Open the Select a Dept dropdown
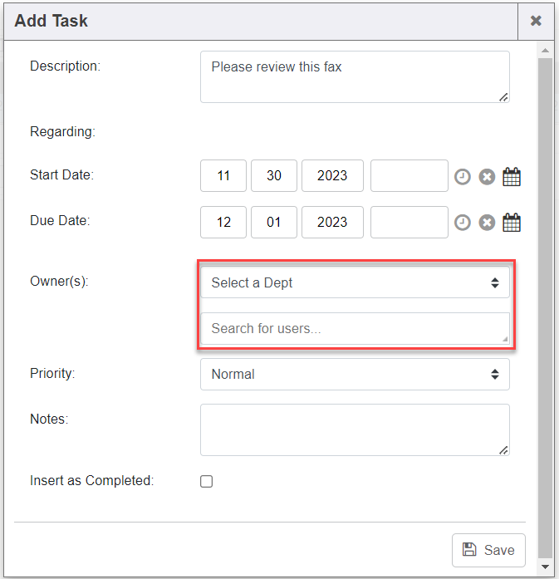This screenshot has height=579, width=559. point(355,282)
